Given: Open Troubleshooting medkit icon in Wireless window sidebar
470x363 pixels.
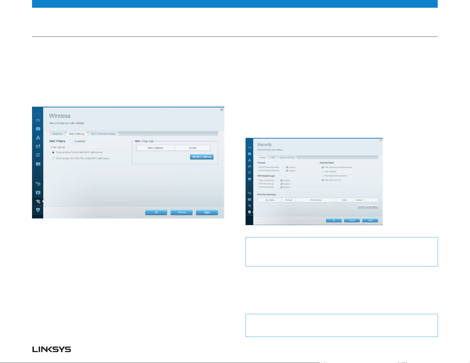Looking at the screenshot, I should coord(38,193).
